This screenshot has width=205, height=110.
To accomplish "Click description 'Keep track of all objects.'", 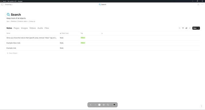I will click(x=16, y=18).
